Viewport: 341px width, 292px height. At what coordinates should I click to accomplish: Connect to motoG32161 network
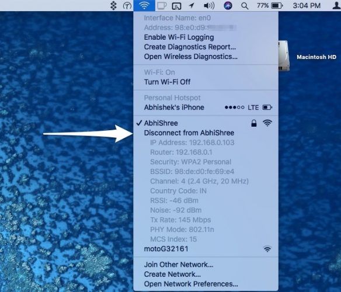pos(206,249)
